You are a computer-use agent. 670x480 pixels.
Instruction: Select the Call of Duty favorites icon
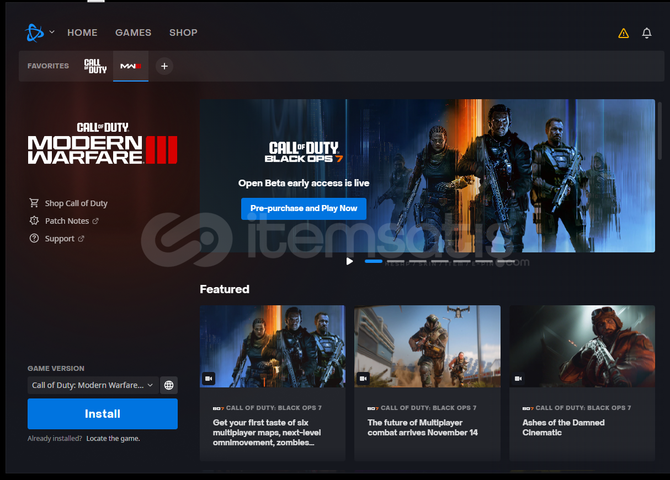click(95, 66)
